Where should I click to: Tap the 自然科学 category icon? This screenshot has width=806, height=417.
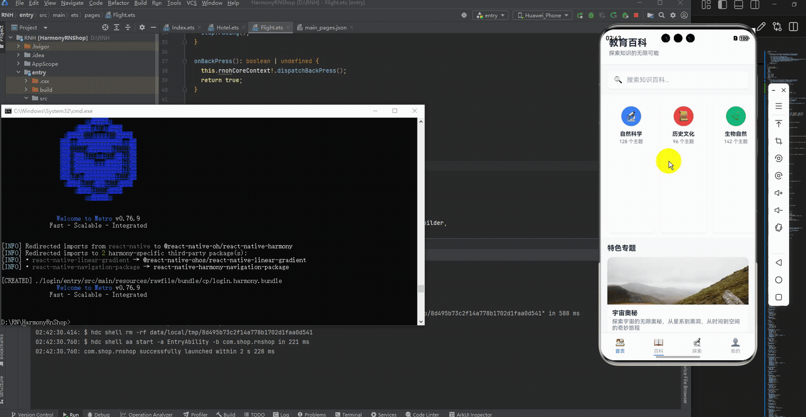click(x=631, y=116)
